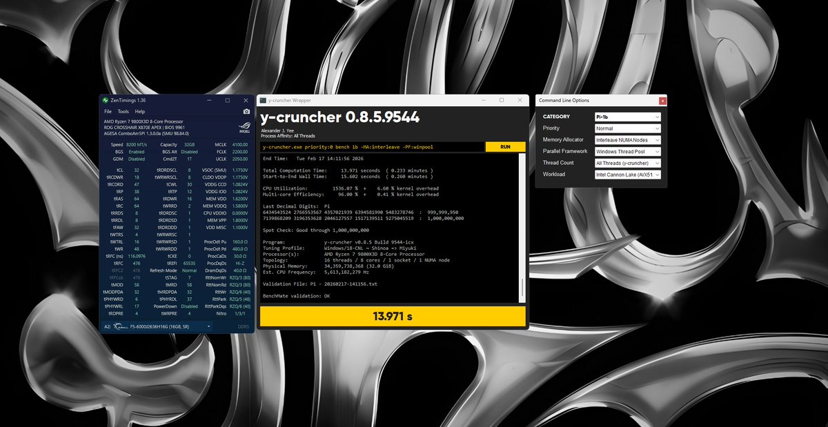Click the ZenTimings app icon in title bar
Viewport: 828px width, 427px height.
click(x=105, y=100)
